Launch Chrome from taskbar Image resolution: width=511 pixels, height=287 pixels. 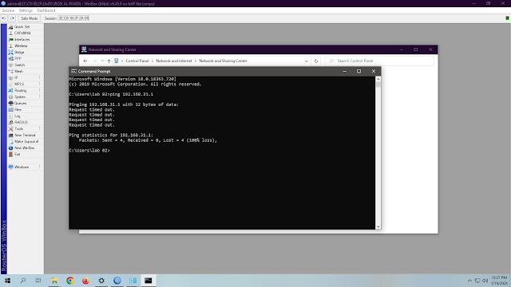pos(70,281)
